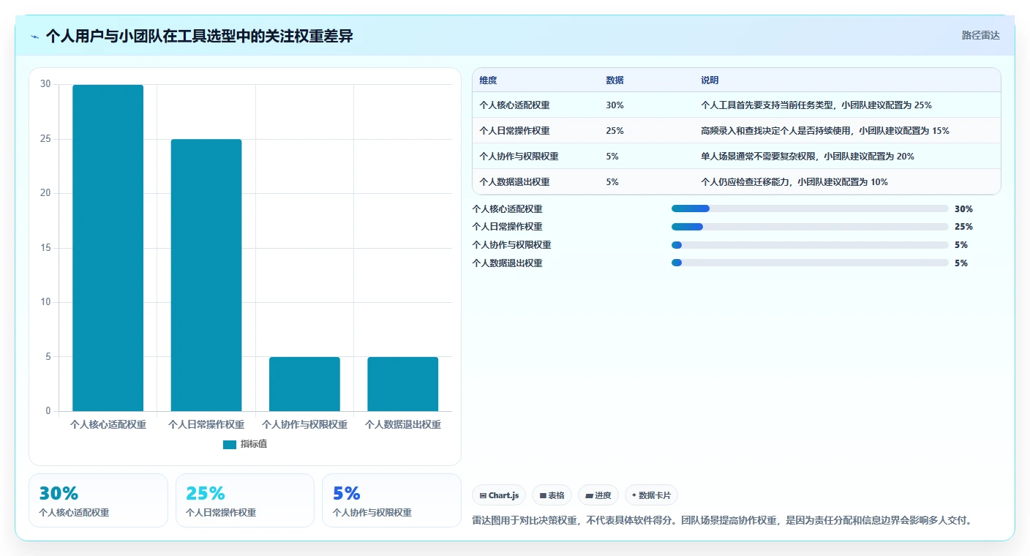Click the 个人日常操作权重 progress bar at 25%
Screen dimensions: 1030x556
click(x=810, y=227)
